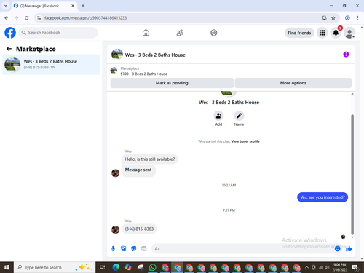Image resolution: width=364 pixels, height=273 pixels.
Task: Open More options for listing
Action: (293, 83)
